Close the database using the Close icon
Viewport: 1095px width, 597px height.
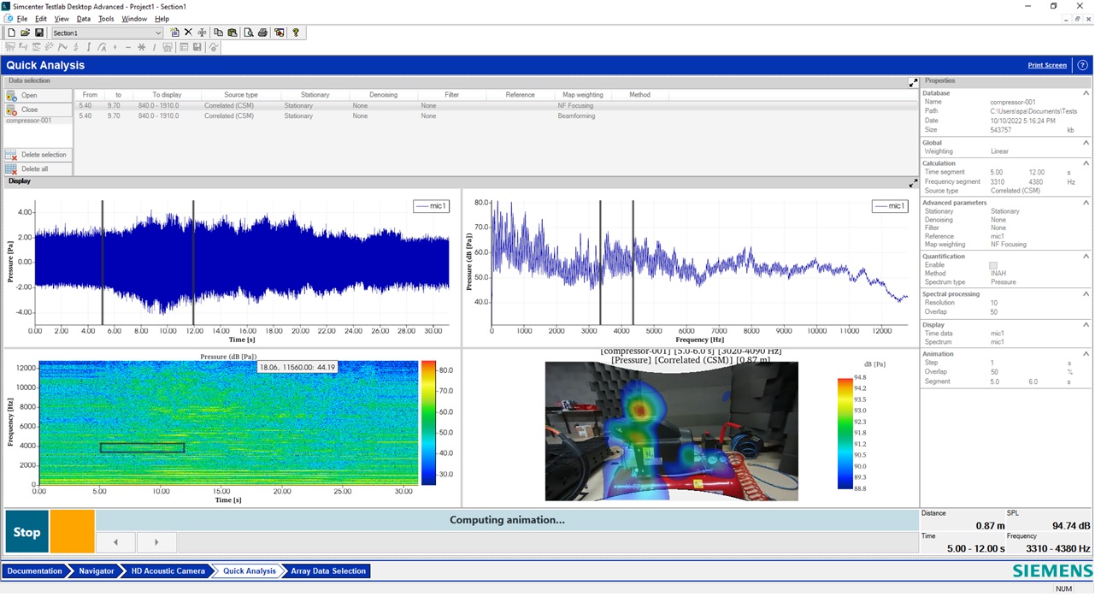click(x=11, y=109)
